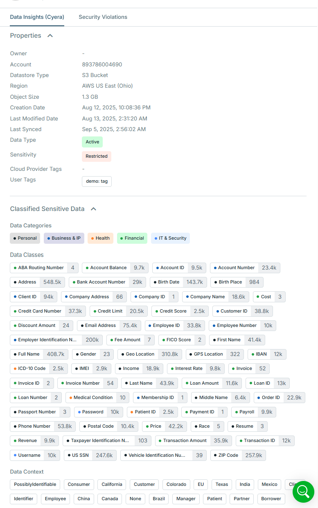Select the IT & Security category chip
Screen dimensions: 318x508
tap(170, 238)
